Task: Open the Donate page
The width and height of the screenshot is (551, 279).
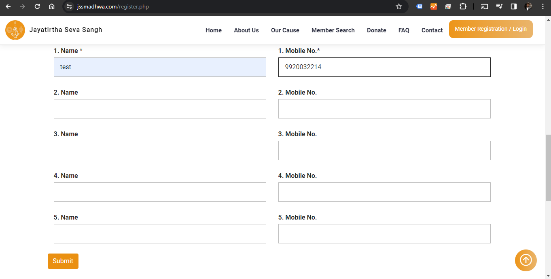Action: point(376,30)
